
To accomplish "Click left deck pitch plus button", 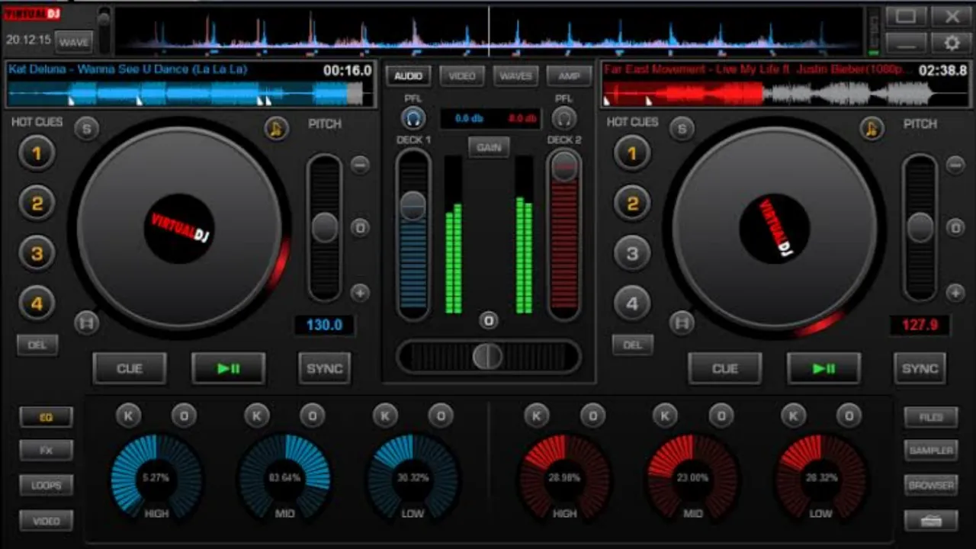I will pyautogui.click(x=360, y=292).
